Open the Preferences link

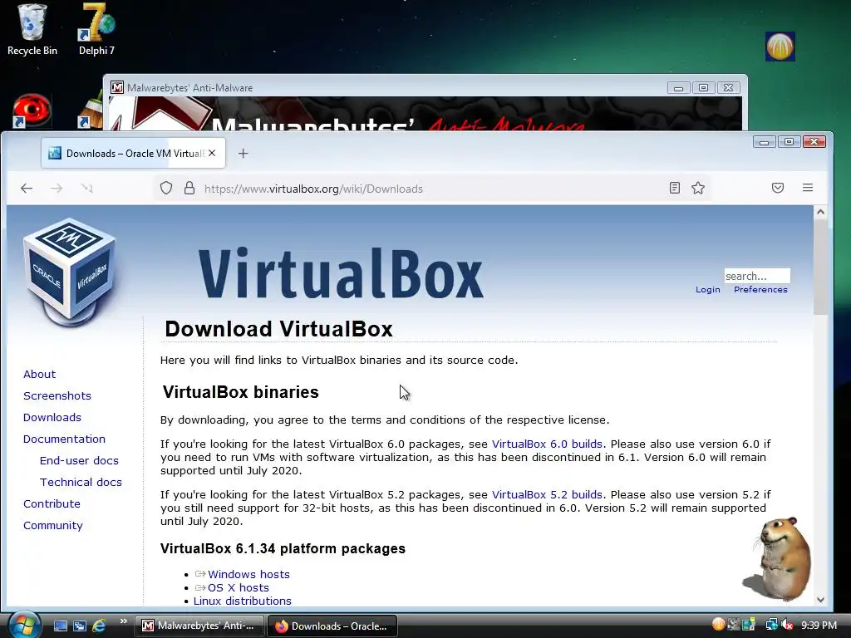point(760,290)
